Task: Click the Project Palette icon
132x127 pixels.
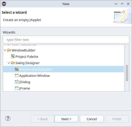Action: tap(13, 56)
